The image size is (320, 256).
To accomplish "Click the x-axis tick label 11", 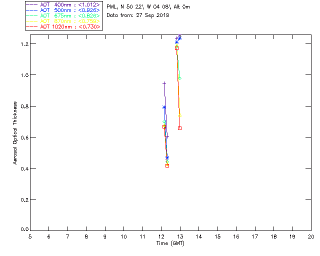I will 142,236.
